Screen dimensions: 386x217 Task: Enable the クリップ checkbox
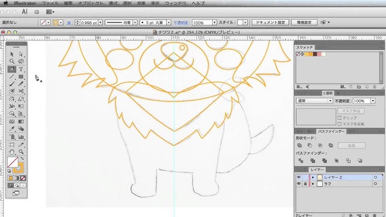click(340, 118)
